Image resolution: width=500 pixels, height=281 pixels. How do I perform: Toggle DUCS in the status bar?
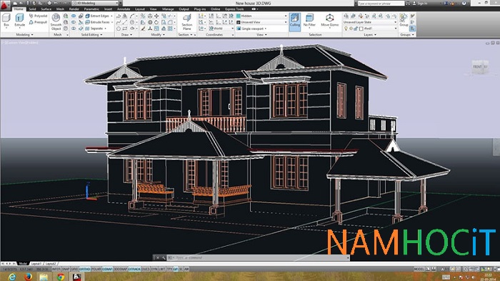[x=146, y=269]
